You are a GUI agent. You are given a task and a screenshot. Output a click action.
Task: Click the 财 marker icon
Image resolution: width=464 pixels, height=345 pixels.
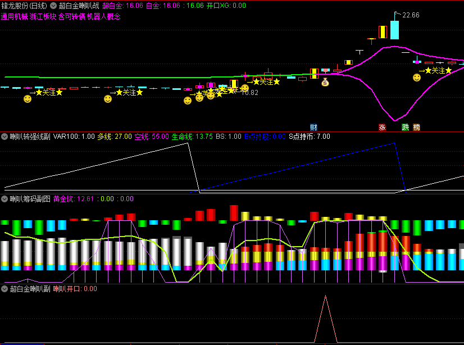pyautogui.click(x=313, y=127)
